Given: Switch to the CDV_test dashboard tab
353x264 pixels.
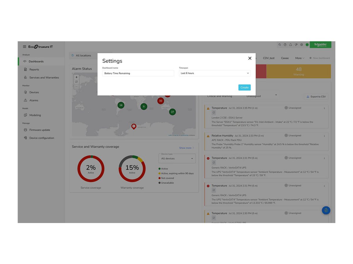Looking at the screenshot, I should 269,58.
